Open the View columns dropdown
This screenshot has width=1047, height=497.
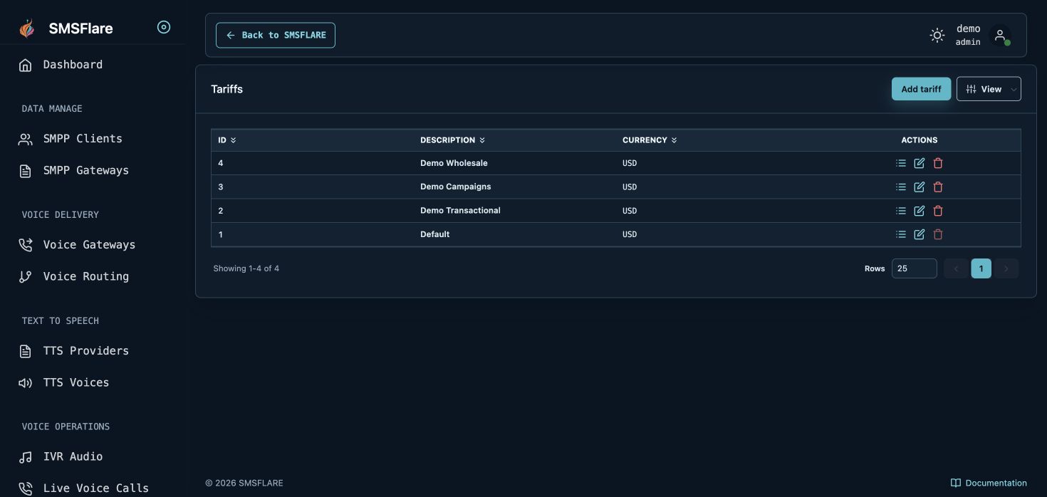[x=989, y=89]
